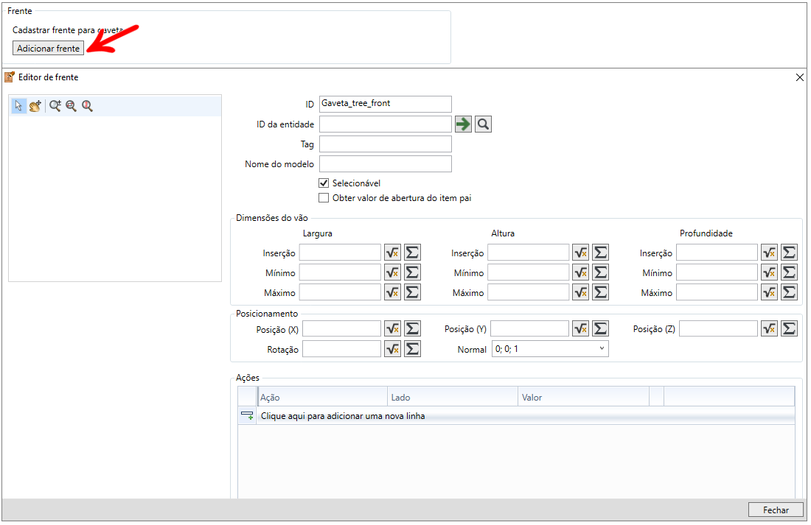
Task: Uncheck the Selecionável checkbox
Action: 324,183
